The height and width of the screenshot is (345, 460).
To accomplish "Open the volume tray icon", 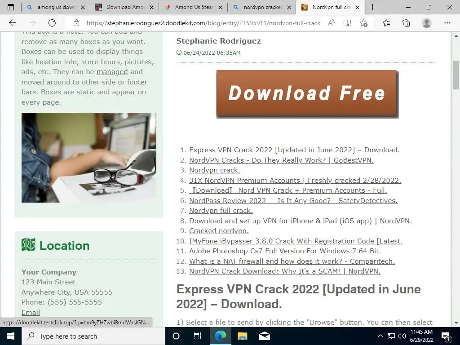I will (402, 336).
